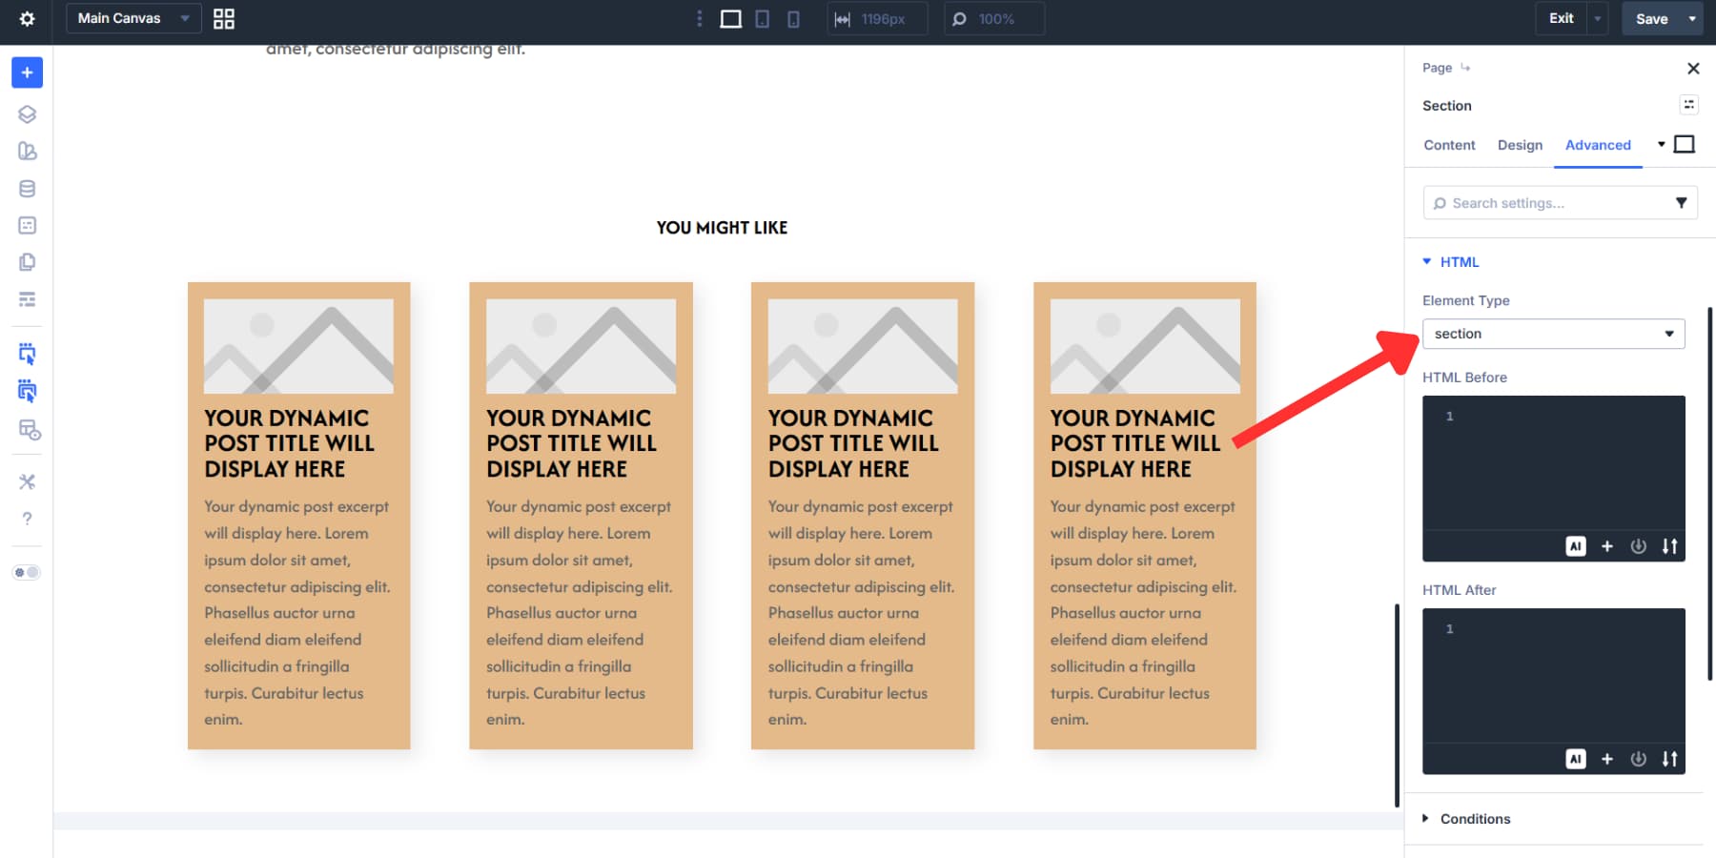
Task: Open the Help panel
Action: 27,519
